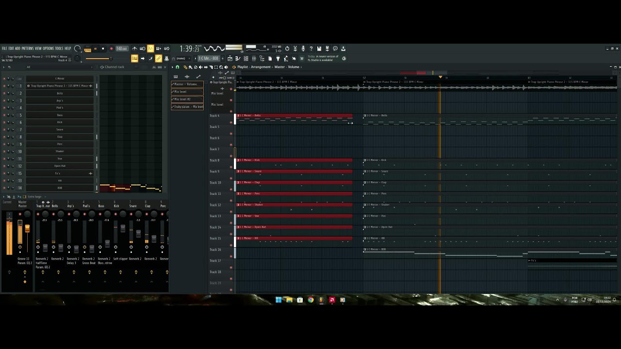This screenshot has width=621, height=349.
Task: Click the main volume slider in toolbar
Action: [x=99, y=58]
